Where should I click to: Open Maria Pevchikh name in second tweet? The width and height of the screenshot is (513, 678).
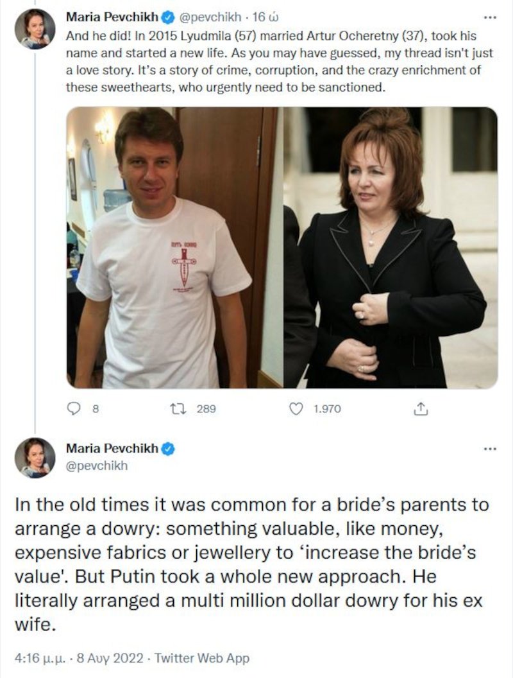click(x=112, y=449)
